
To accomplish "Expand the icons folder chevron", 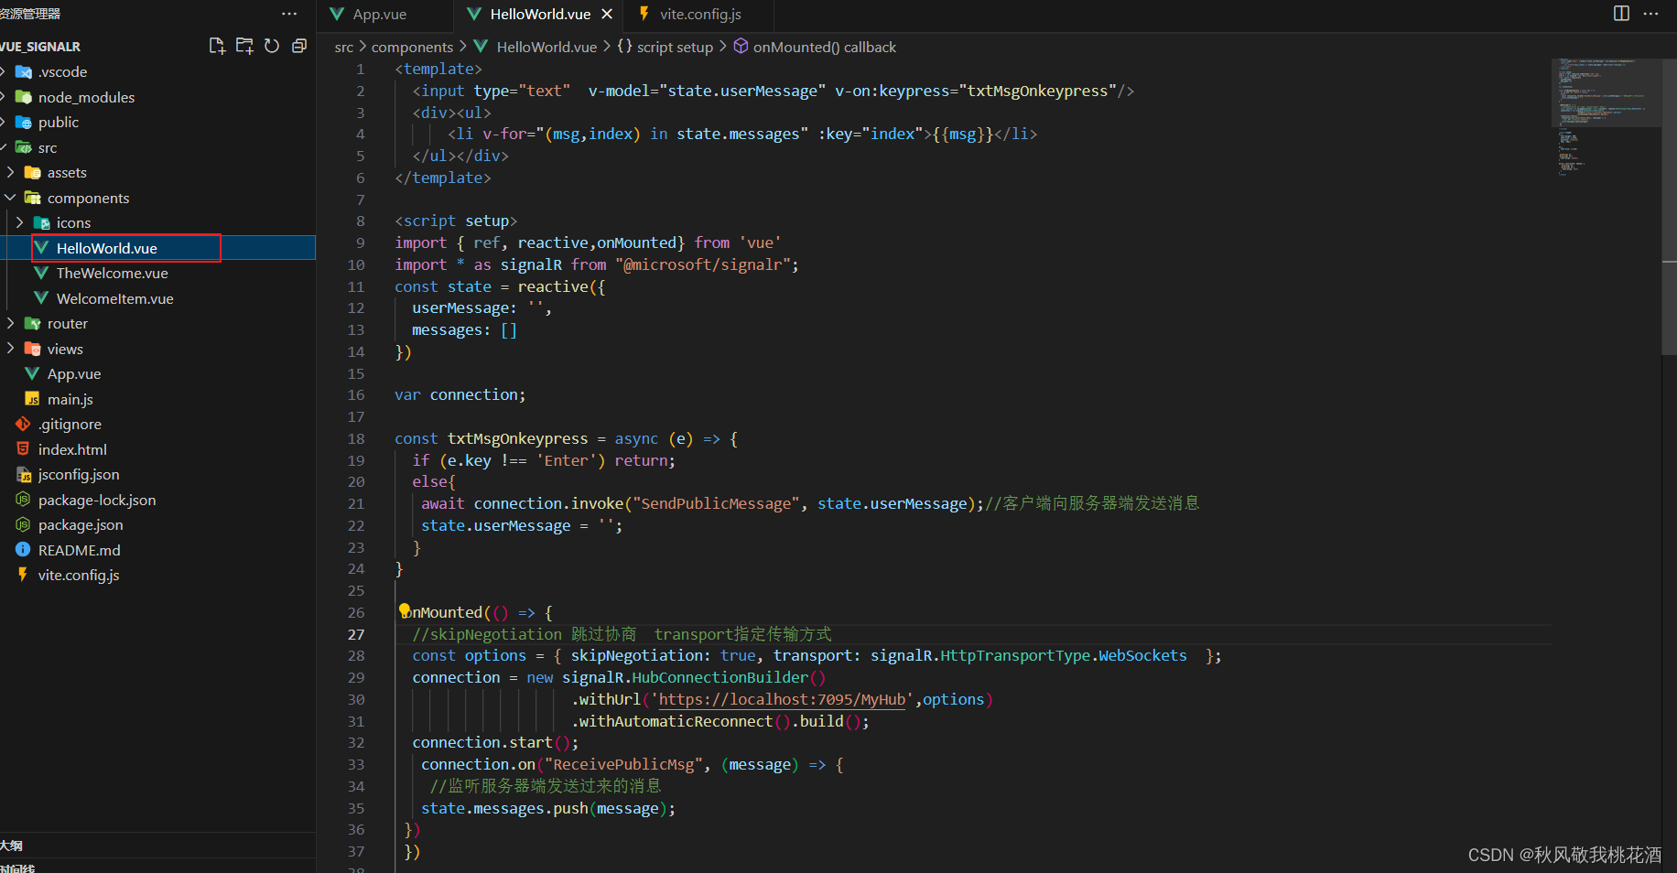I will [20, 222].
